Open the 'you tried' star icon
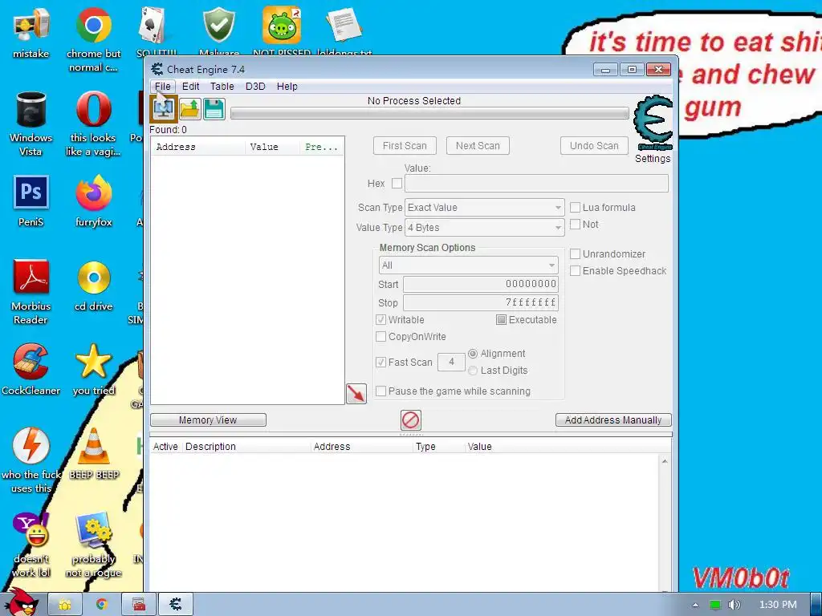 (93, 369)
